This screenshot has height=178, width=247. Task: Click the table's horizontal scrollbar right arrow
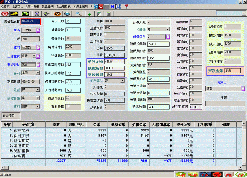click(240, 168)
